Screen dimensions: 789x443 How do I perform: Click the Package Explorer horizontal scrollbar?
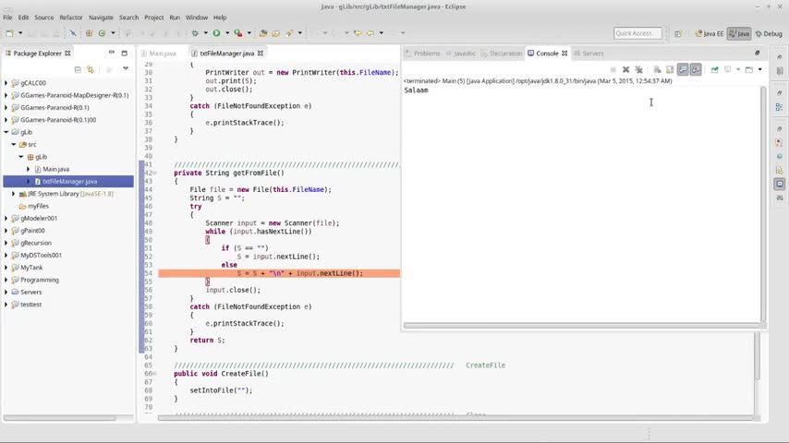[59, 418]
